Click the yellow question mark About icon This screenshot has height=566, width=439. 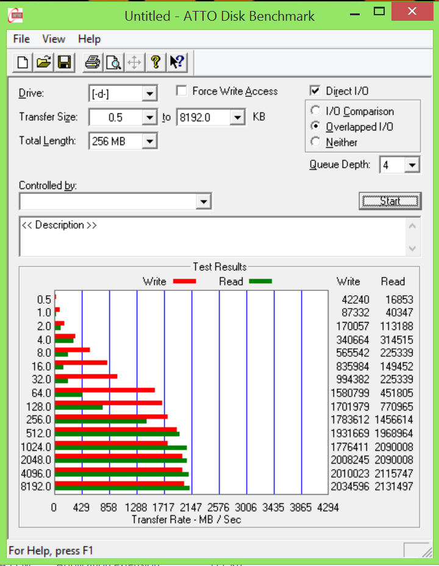tap(156, 62)
